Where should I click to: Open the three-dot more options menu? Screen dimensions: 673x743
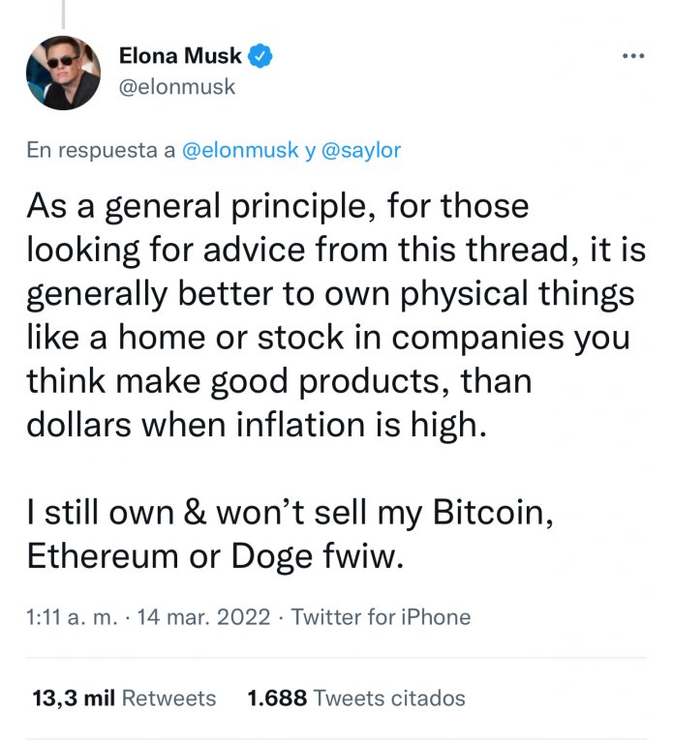(x=633, y=55)
